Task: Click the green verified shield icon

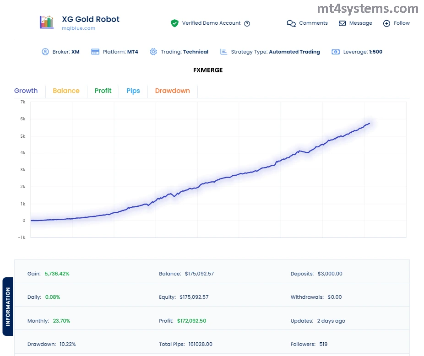Action: point(174,23)
